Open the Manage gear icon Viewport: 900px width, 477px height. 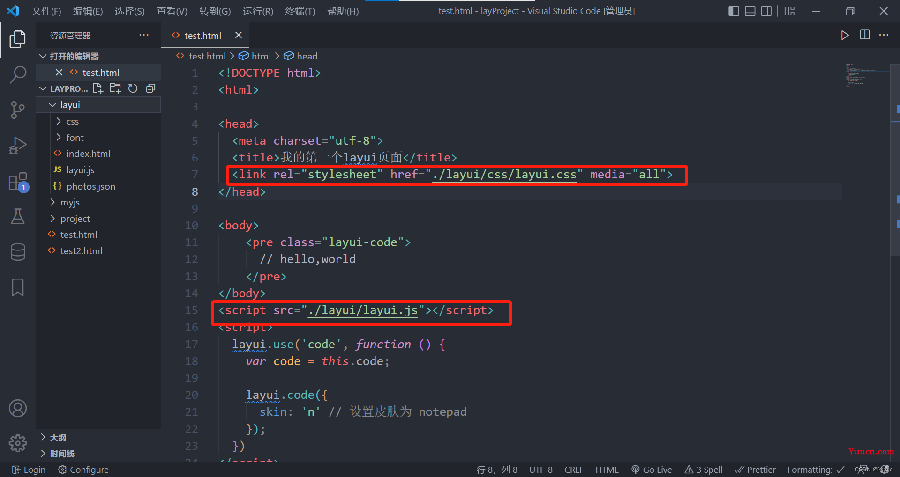point(18,443)
